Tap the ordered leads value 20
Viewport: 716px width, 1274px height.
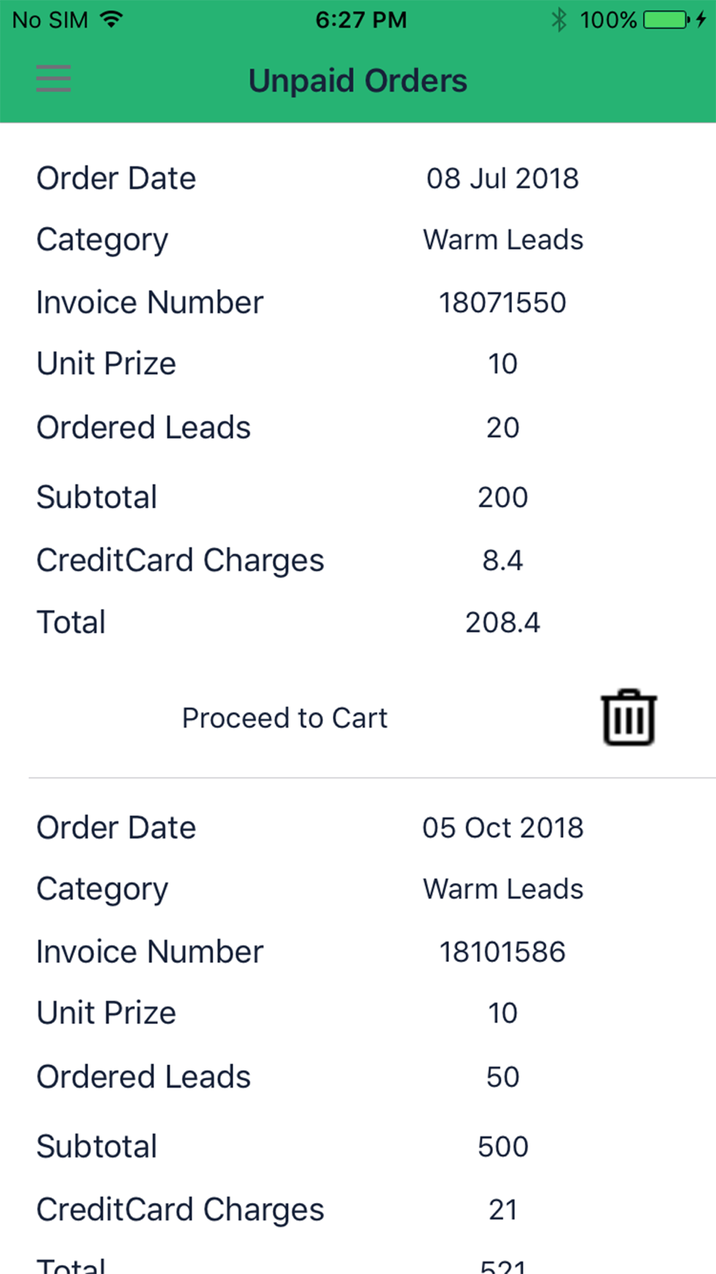coord(503,427)
